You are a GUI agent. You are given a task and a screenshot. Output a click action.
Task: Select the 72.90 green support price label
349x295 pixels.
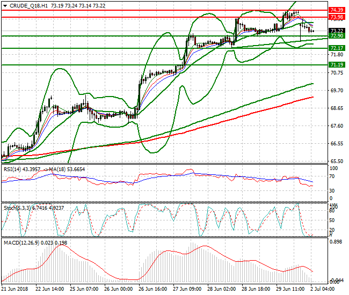337,36
